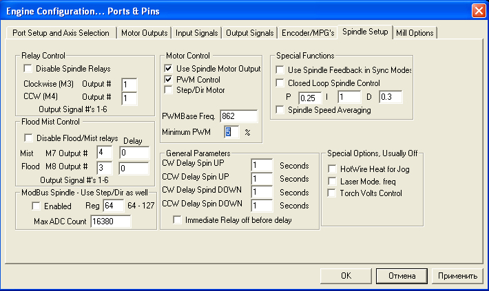489x291 pixels.
Task: Open the Encoder/MPG's tab
Action: [308, 33]
